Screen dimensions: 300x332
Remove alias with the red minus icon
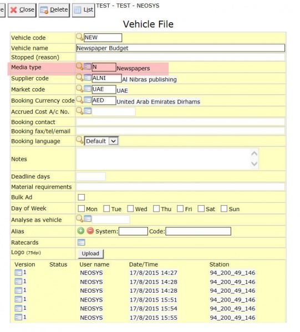tap(90, 231)
